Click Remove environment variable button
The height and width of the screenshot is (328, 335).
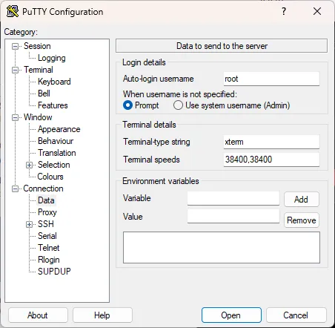tap(302, 220)
